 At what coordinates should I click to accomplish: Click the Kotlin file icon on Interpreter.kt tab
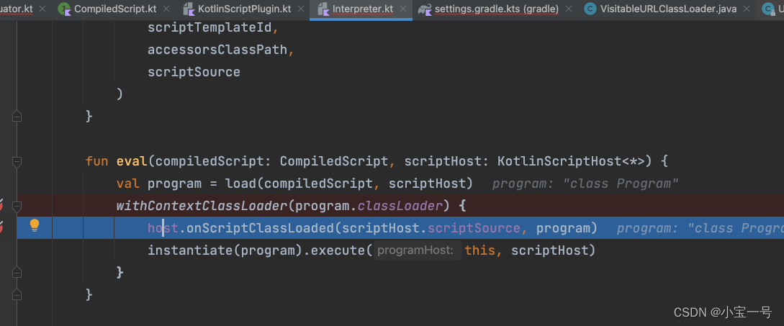point(323,9)
